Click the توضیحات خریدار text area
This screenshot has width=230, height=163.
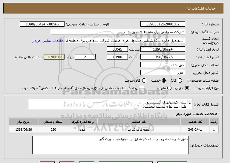click(x=111, y=145)
